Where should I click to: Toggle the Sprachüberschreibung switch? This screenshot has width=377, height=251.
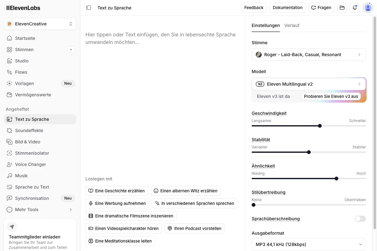[x=360, y=219]
